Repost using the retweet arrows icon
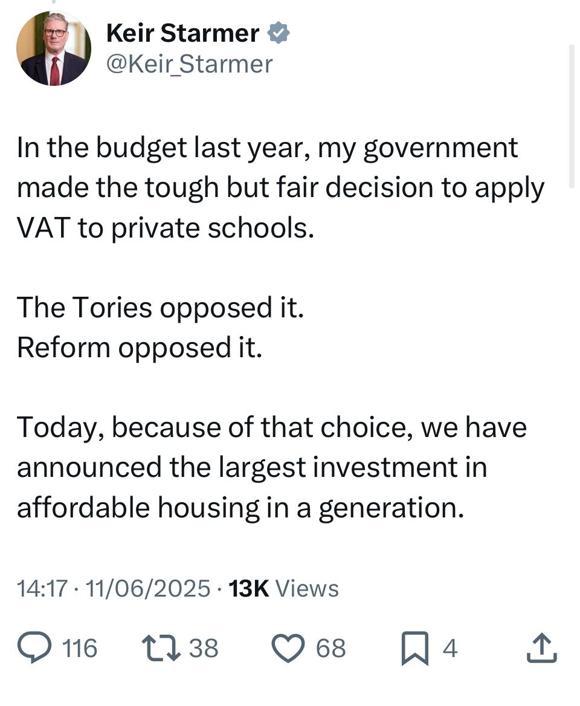580x706 pixels. point(161,648)
